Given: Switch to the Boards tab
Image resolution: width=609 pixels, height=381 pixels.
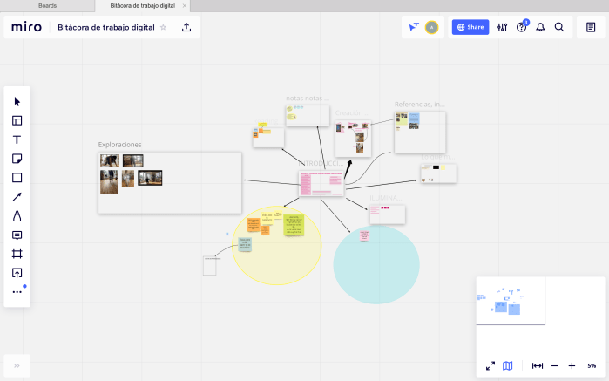Looking at the screenshot, I should click(48, 5).
